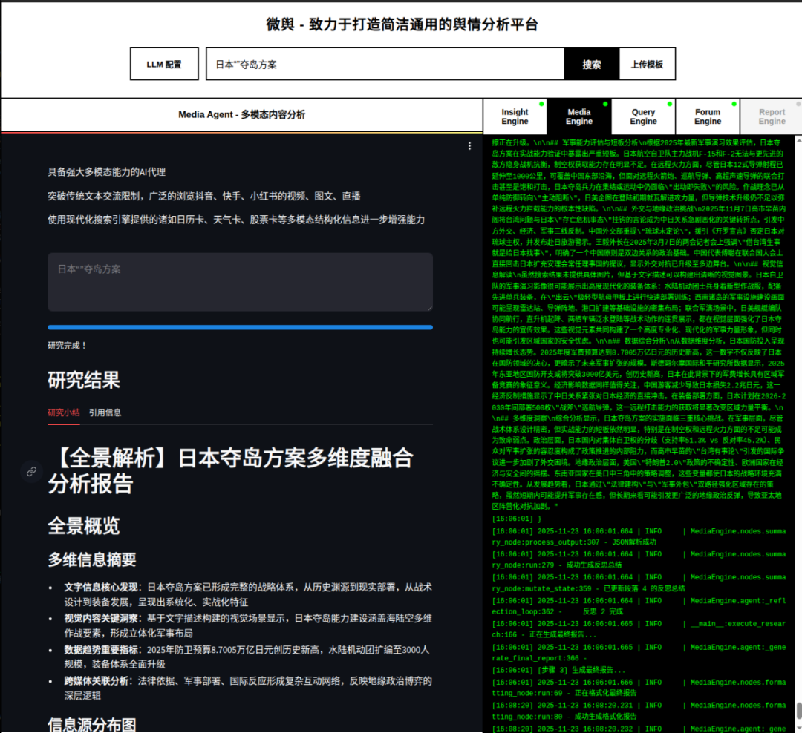Click the 研究结果 heading

click(84, 381)
